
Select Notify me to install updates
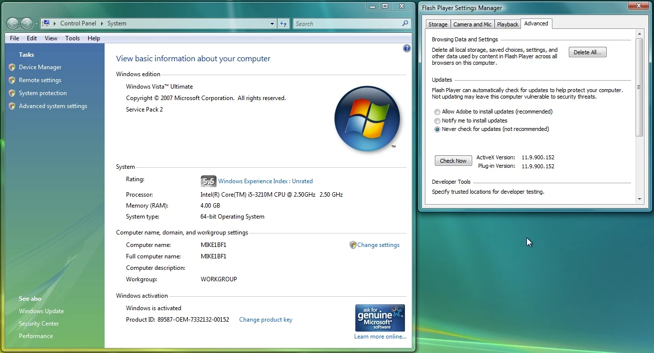tap(437, 121)
